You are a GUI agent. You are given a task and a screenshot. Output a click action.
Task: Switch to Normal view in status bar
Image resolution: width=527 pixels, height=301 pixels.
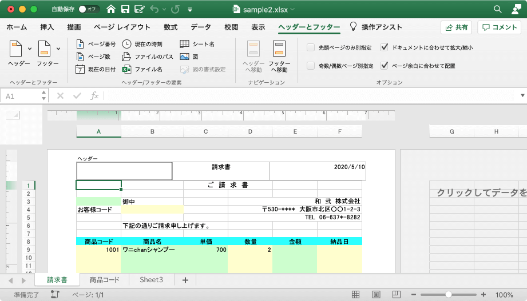355,295
